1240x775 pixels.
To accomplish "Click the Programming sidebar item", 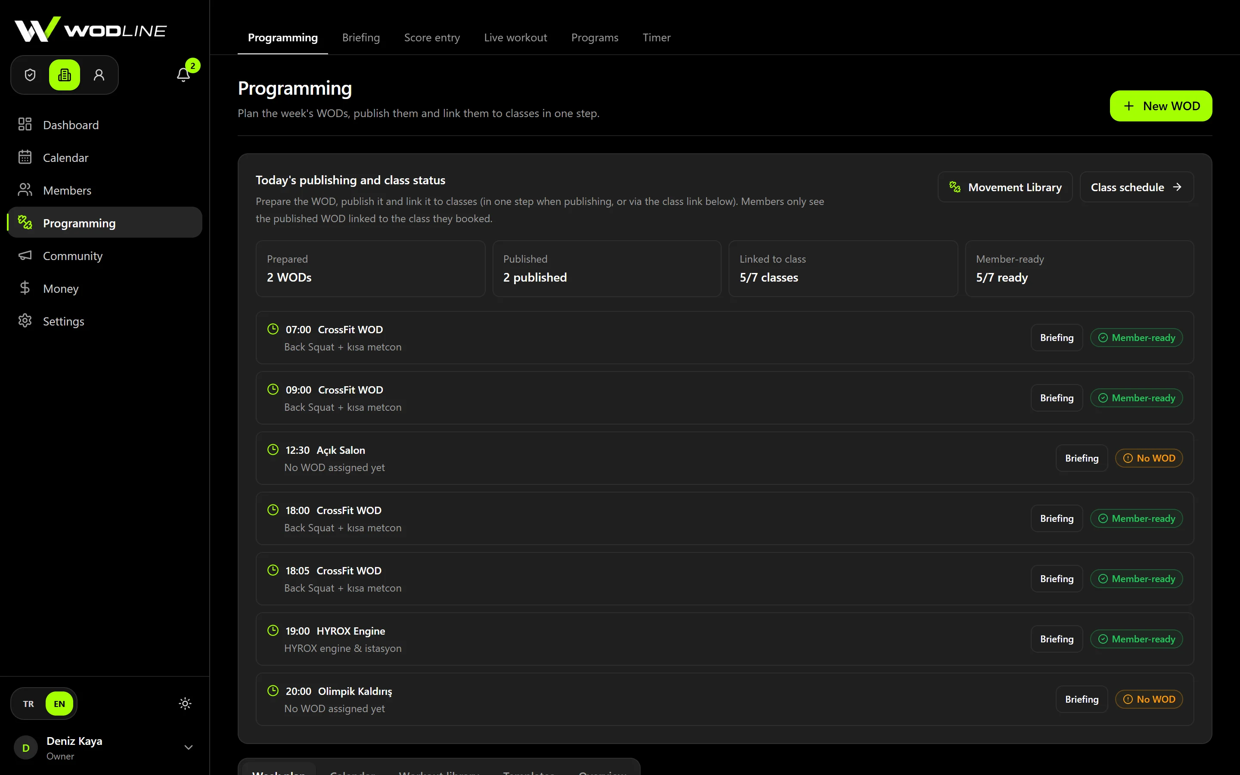I will coord(105,223).
